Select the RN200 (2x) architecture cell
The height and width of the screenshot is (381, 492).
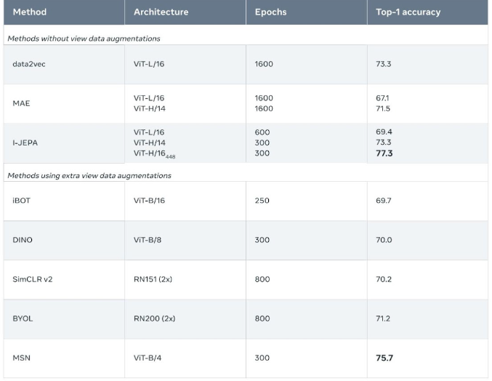[154, 318]
